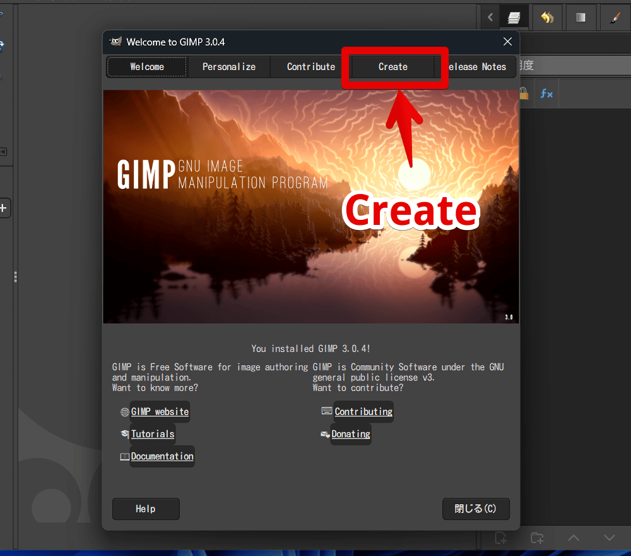Click the keyboard icon beside Contributing
631x556 pixels.
click(327, 411)
